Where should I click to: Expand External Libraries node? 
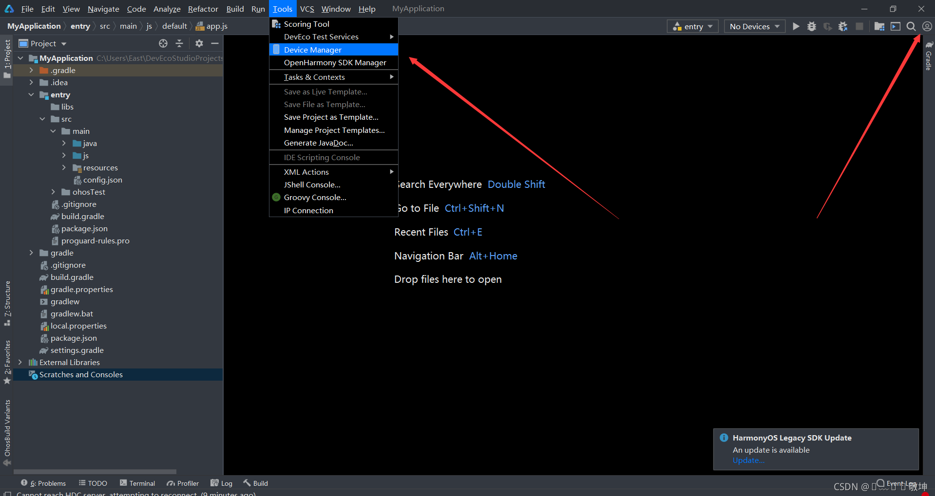pos(20,362)
